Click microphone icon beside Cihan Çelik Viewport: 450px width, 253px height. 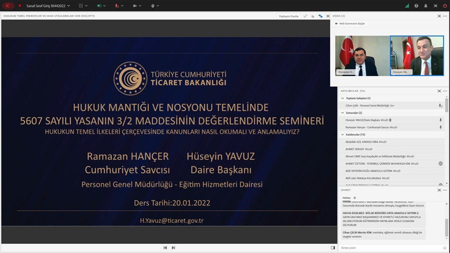point(440,105)
